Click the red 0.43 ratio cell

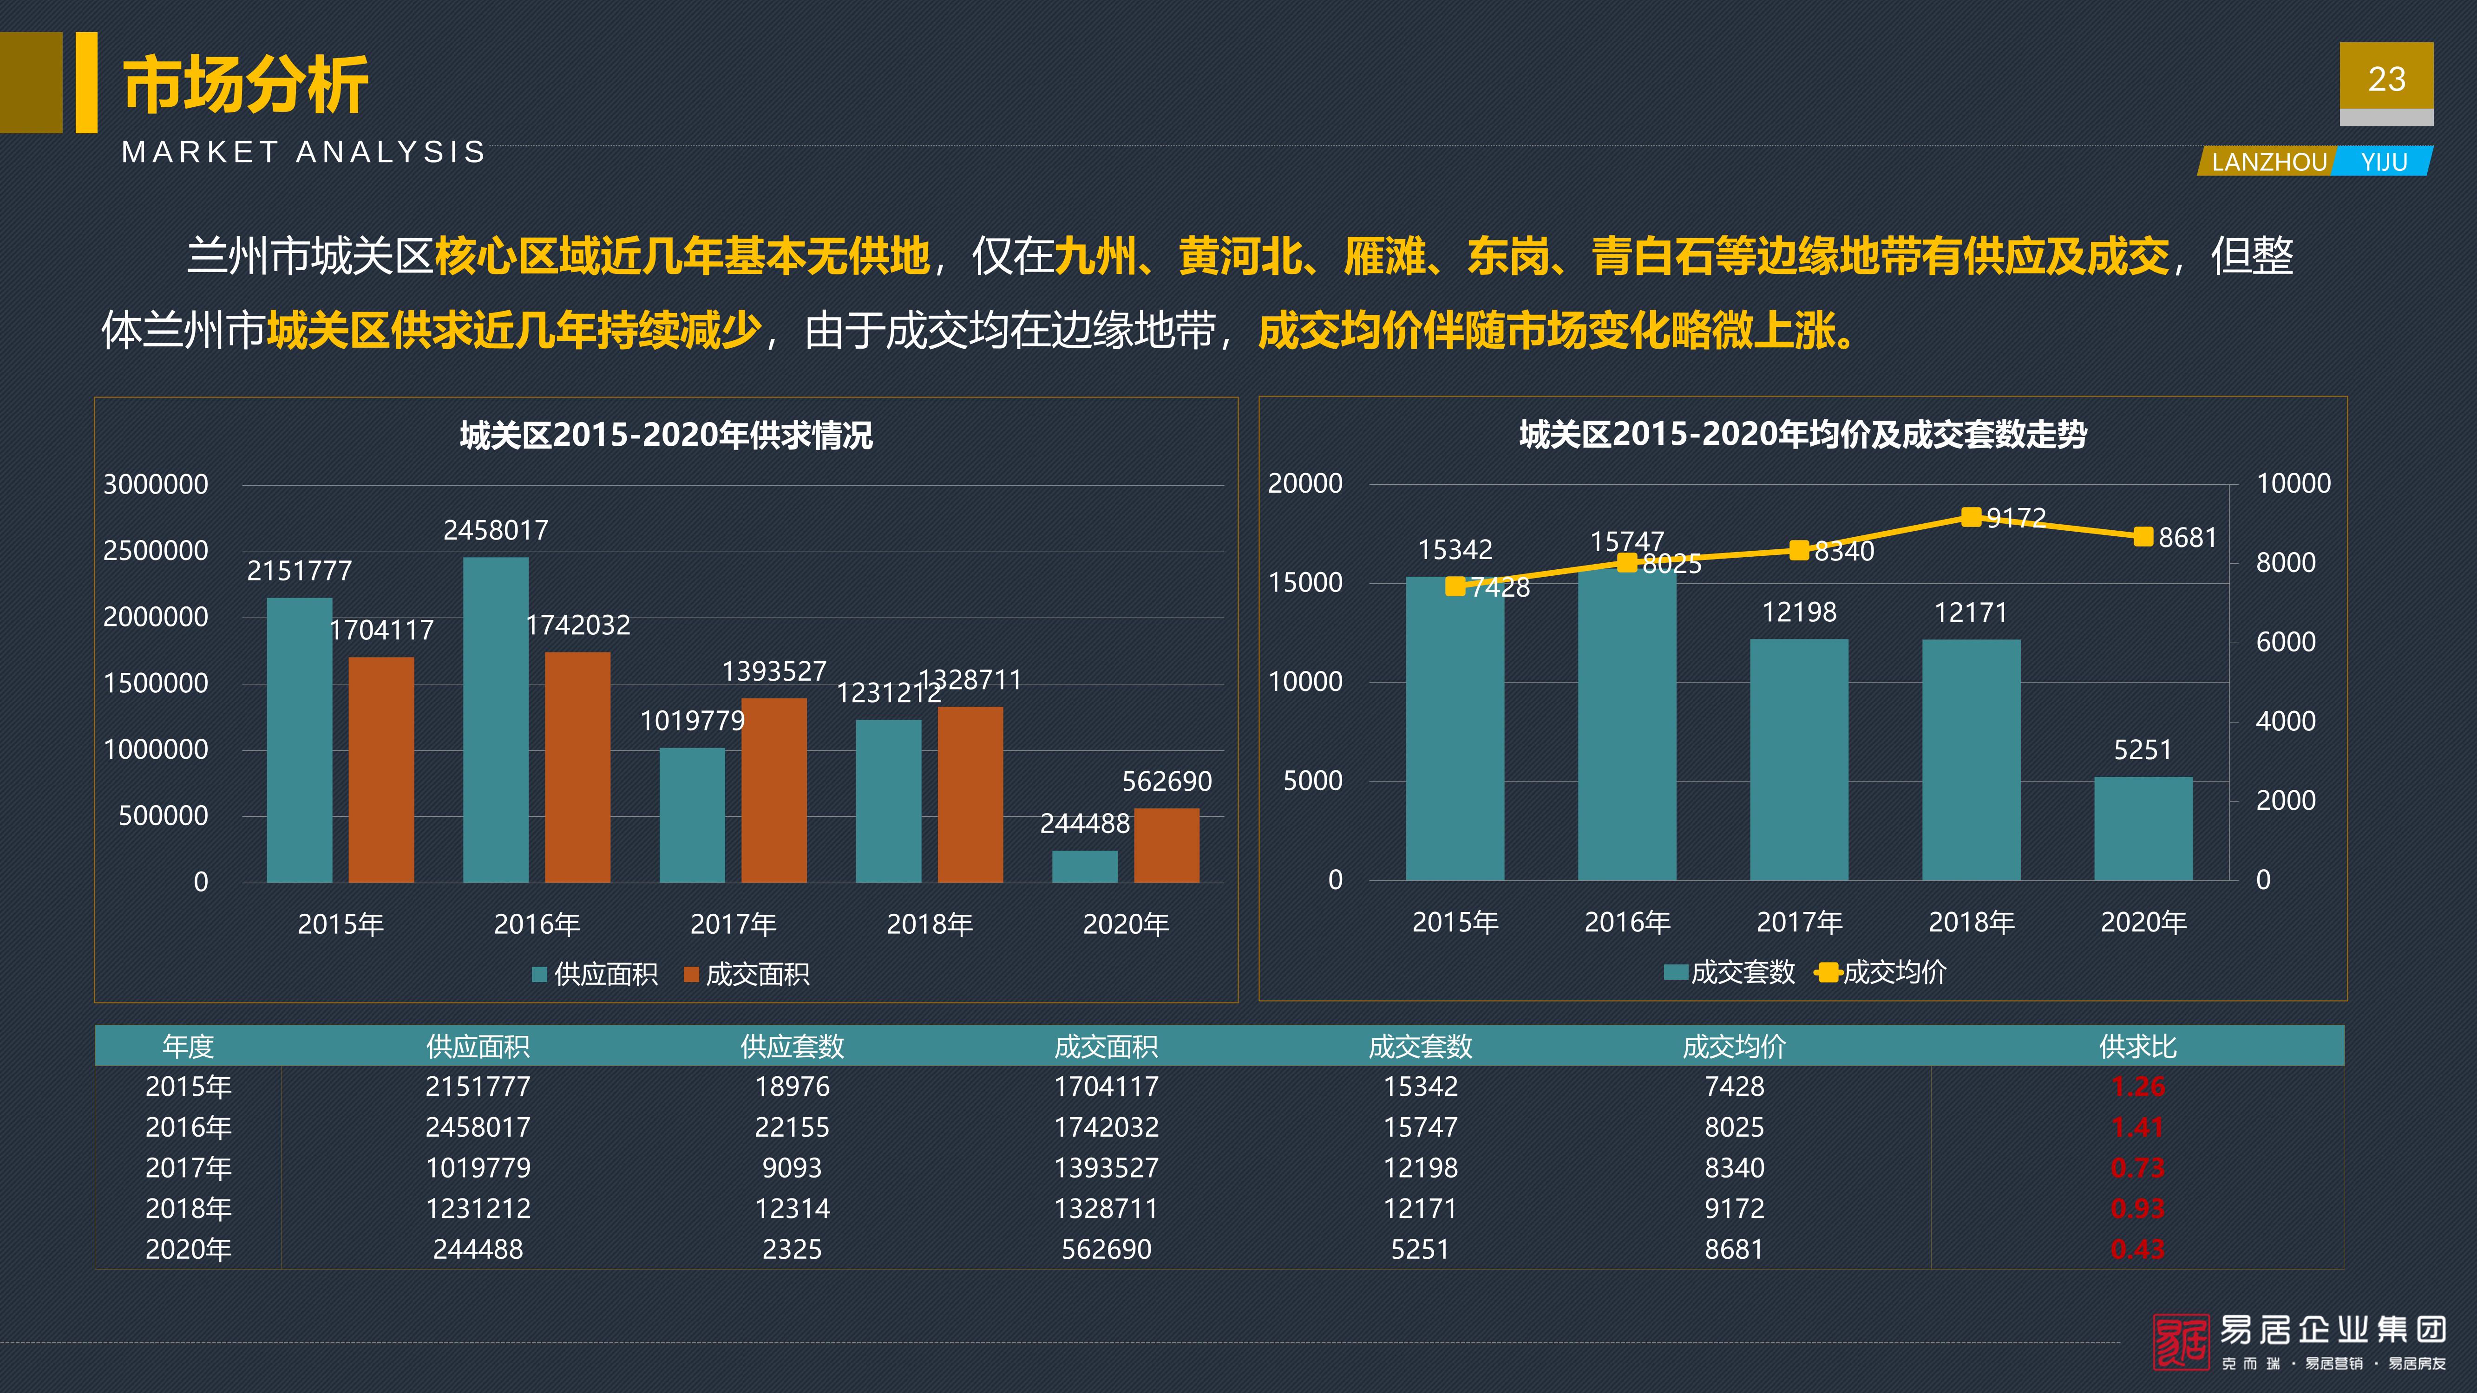click(x=2137, y=1250)
